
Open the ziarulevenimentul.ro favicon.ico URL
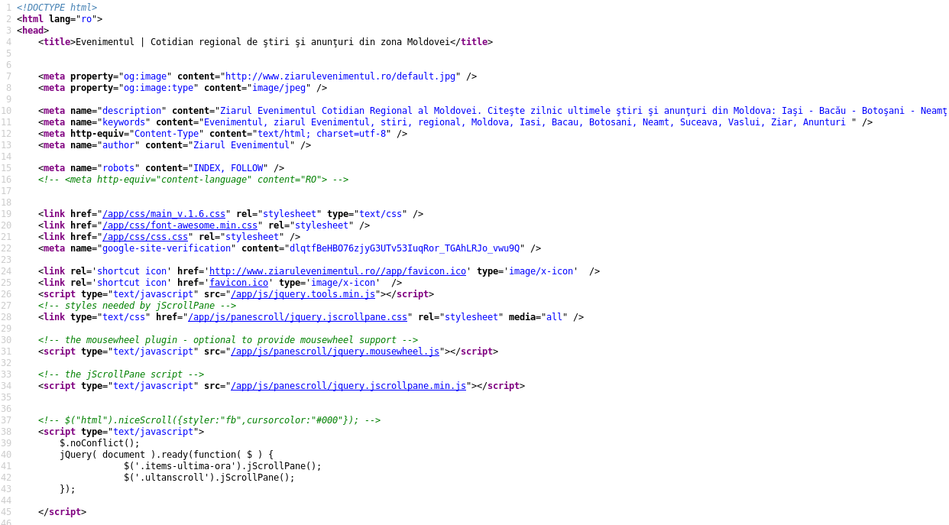pos(338,271)
